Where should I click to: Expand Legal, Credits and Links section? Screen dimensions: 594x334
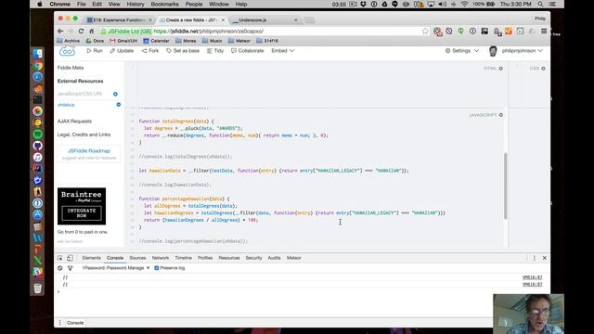click(x=84, y=135)
